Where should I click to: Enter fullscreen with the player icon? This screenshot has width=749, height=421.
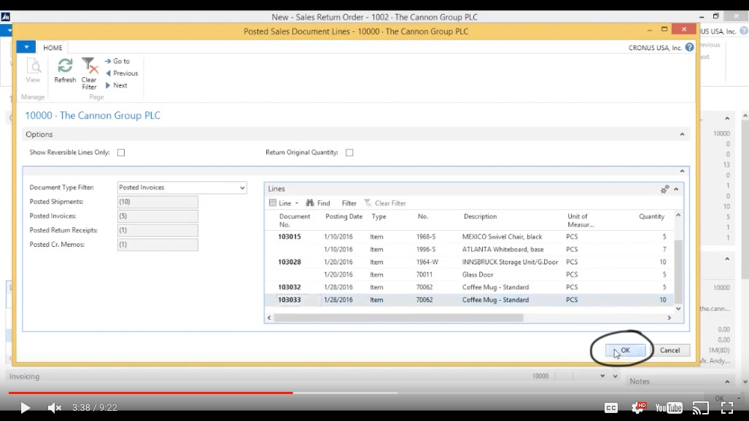727,408
